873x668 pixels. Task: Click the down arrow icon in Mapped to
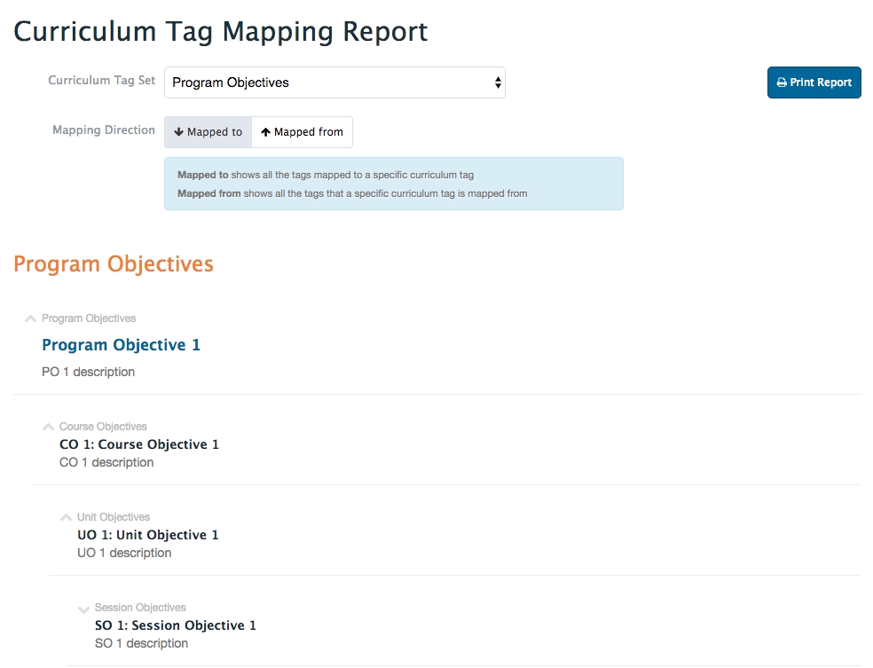(x=178, y=132)
